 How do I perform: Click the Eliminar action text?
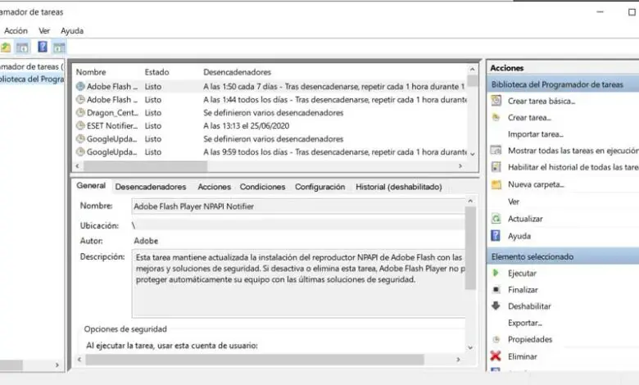pyautogui.click(x=523, y=356)
